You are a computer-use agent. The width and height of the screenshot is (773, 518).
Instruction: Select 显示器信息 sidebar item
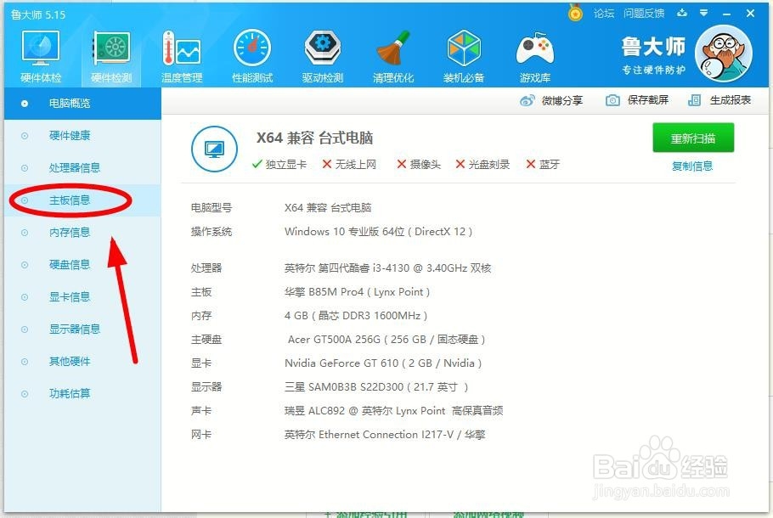point(83,329)
